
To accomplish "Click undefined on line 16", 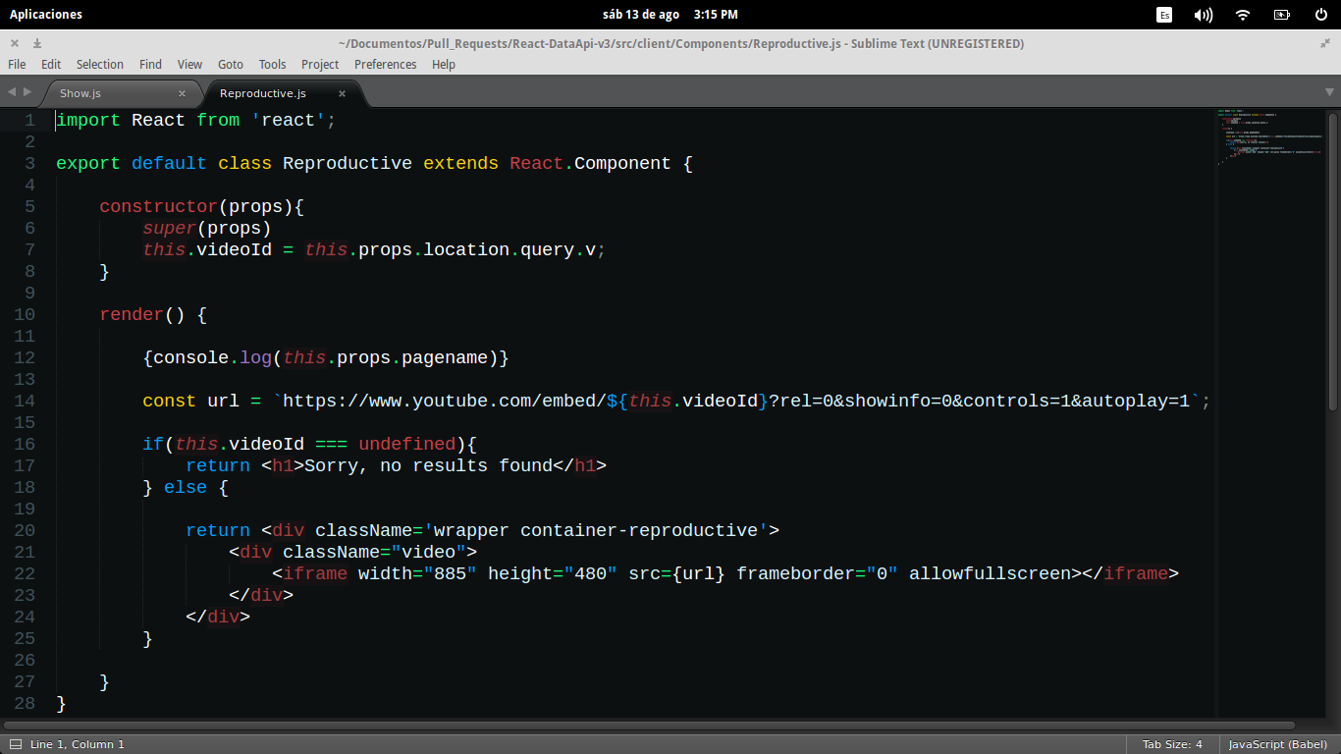I will (406, 444).
